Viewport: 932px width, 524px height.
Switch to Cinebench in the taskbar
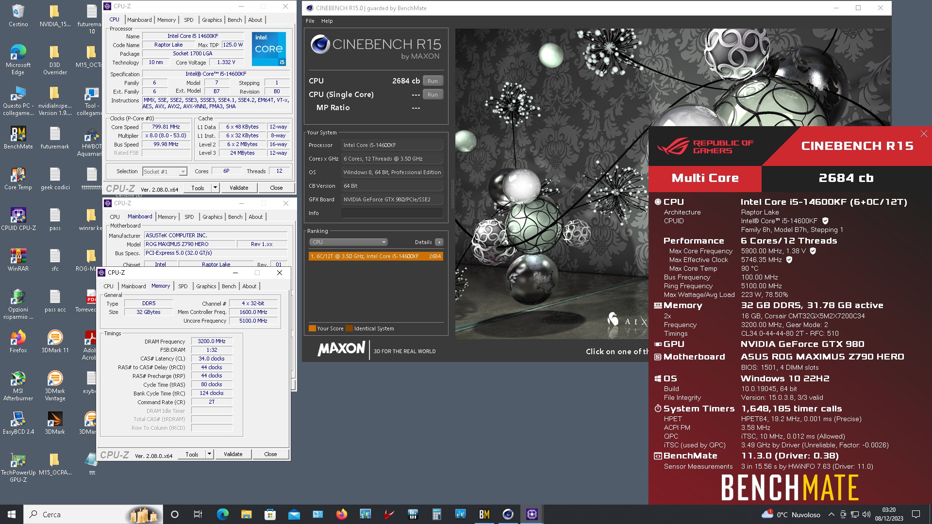point(508,514)
